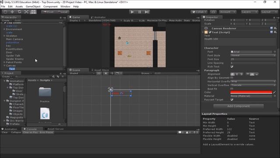Toggle Align By Geometry checkbox
280x158 pixels.
pyautogui.click(x=232, y=78)
